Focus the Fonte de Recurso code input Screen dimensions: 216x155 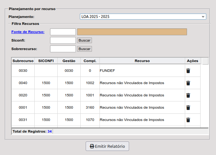click(x=63, y=32)
